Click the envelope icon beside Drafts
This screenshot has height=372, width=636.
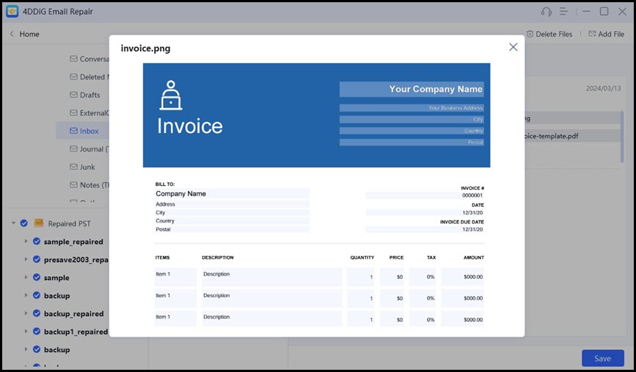73,95
